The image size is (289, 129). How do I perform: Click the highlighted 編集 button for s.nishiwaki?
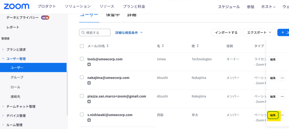273,115
